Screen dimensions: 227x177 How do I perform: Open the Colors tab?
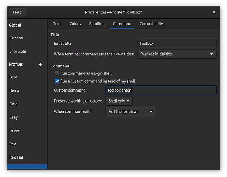point(75,24)
